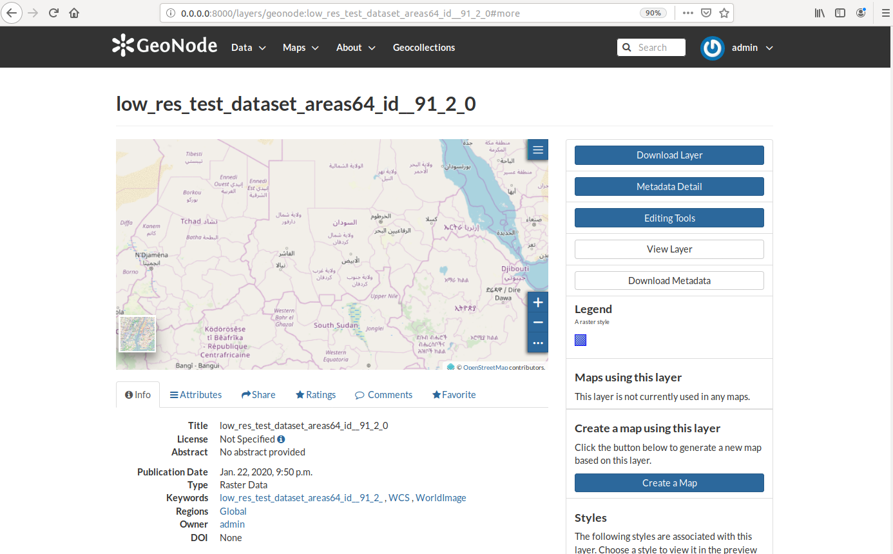Open the Ratings tab
Image resolution: width=893 pixels, height=554 pixels.
(x=316, y=395)
